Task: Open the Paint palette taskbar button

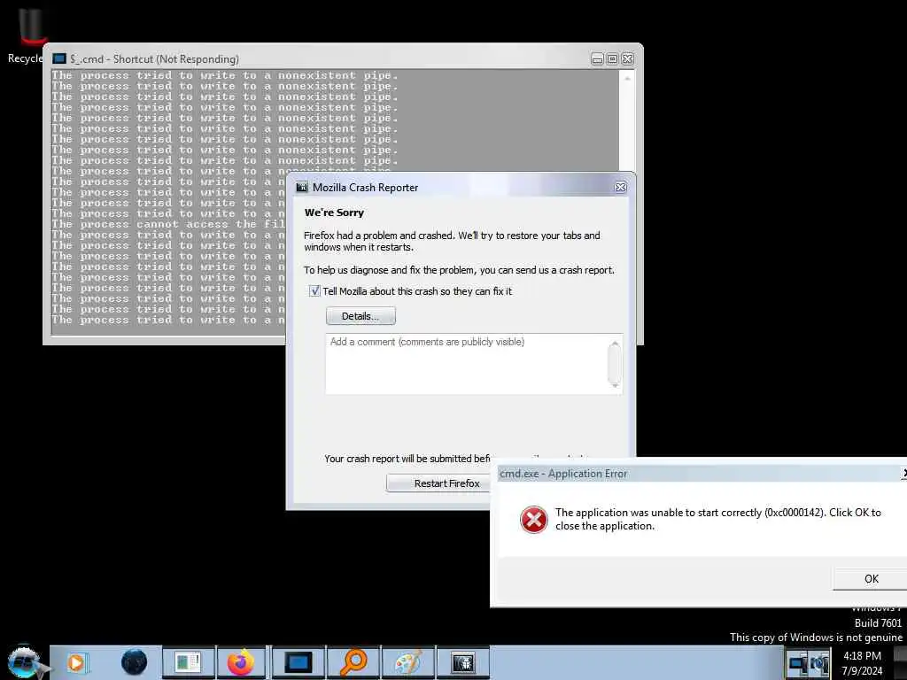Action: (x=408, y=662)
